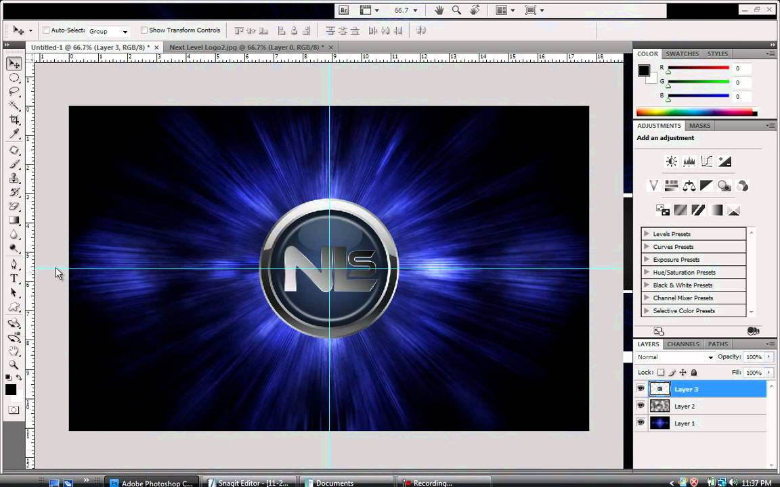
Task: Select the Horizontal Type tool
Action: pos(14,278)
